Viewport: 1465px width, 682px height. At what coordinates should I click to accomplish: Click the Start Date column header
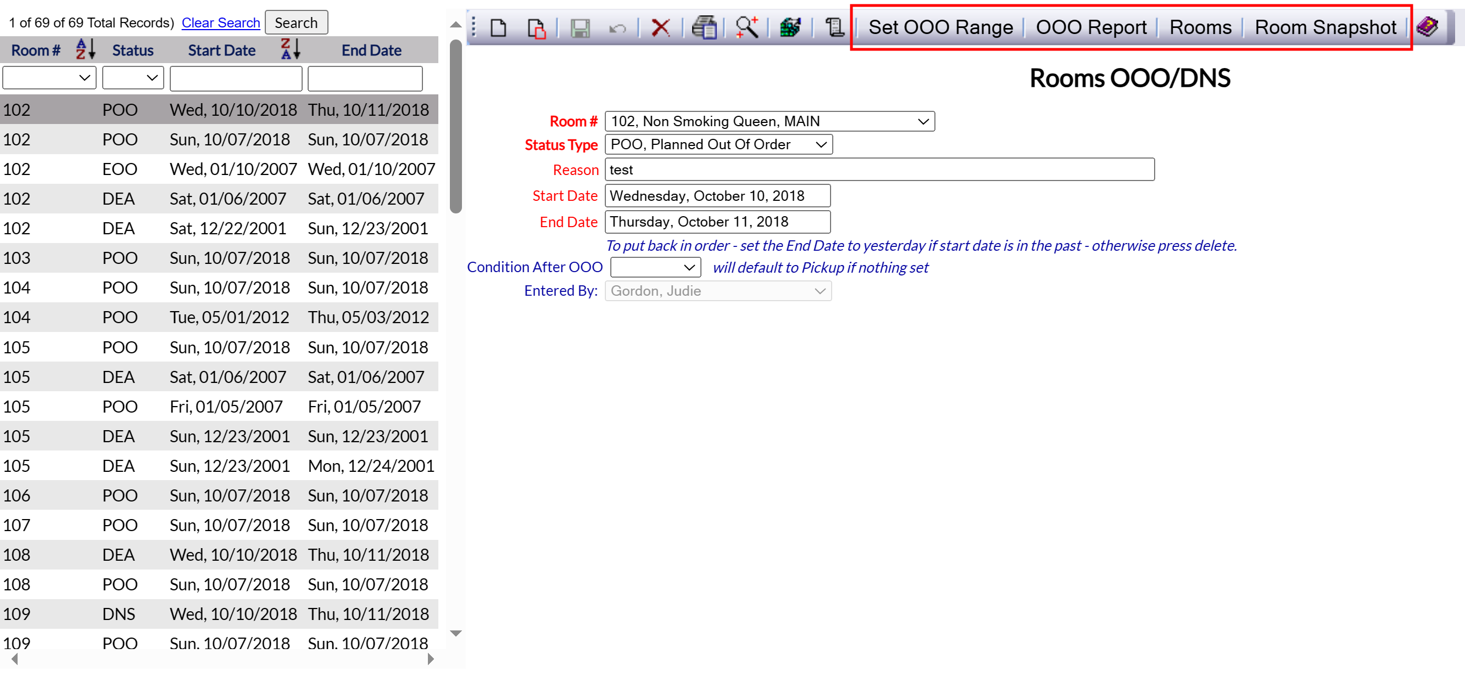tap(221, 50)
